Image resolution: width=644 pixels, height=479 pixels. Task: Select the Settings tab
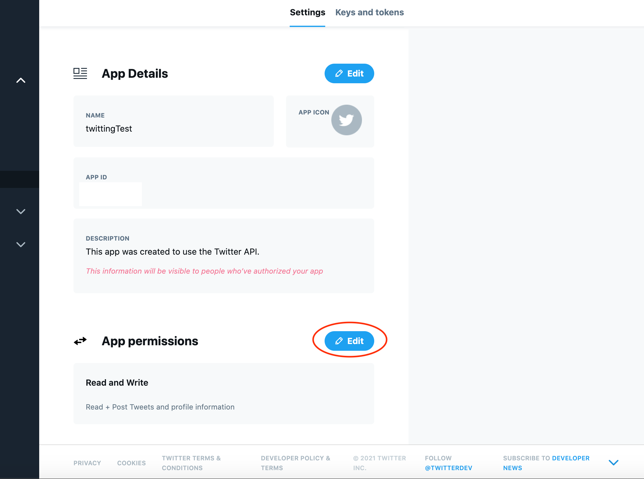pos(307,12)
